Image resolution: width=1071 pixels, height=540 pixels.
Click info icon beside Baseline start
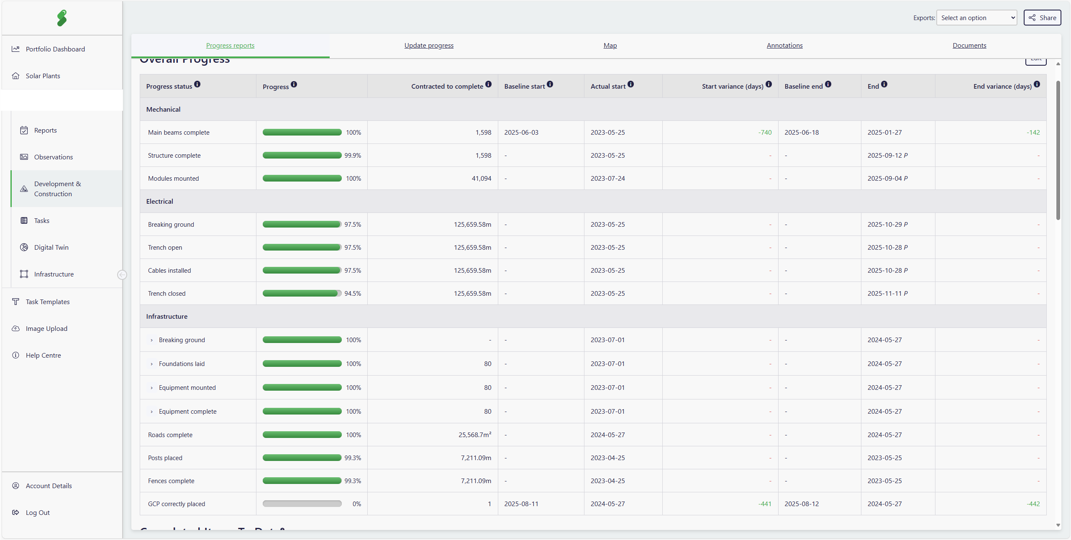coord(550,84)
